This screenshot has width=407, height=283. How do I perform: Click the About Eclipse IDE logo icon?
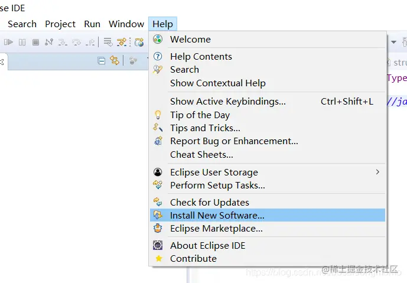point(158,245)
